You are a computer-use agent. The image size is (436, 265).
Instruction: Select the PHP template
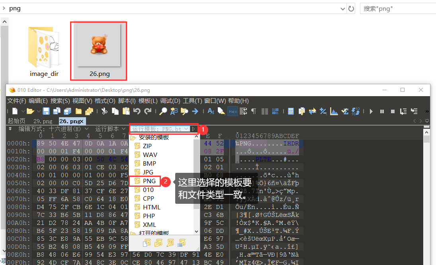[149, 216]
